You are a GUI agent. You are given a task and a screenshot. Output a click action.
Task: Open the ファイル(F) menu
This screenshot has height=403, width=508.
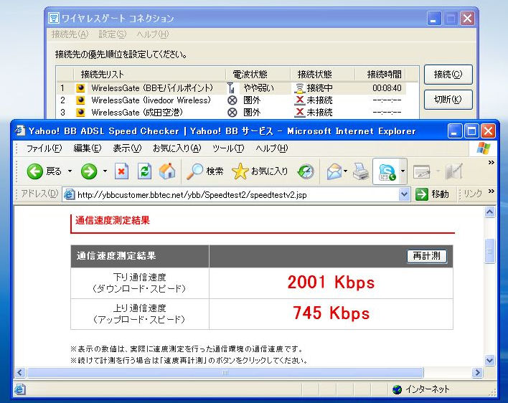pos(44,148)
